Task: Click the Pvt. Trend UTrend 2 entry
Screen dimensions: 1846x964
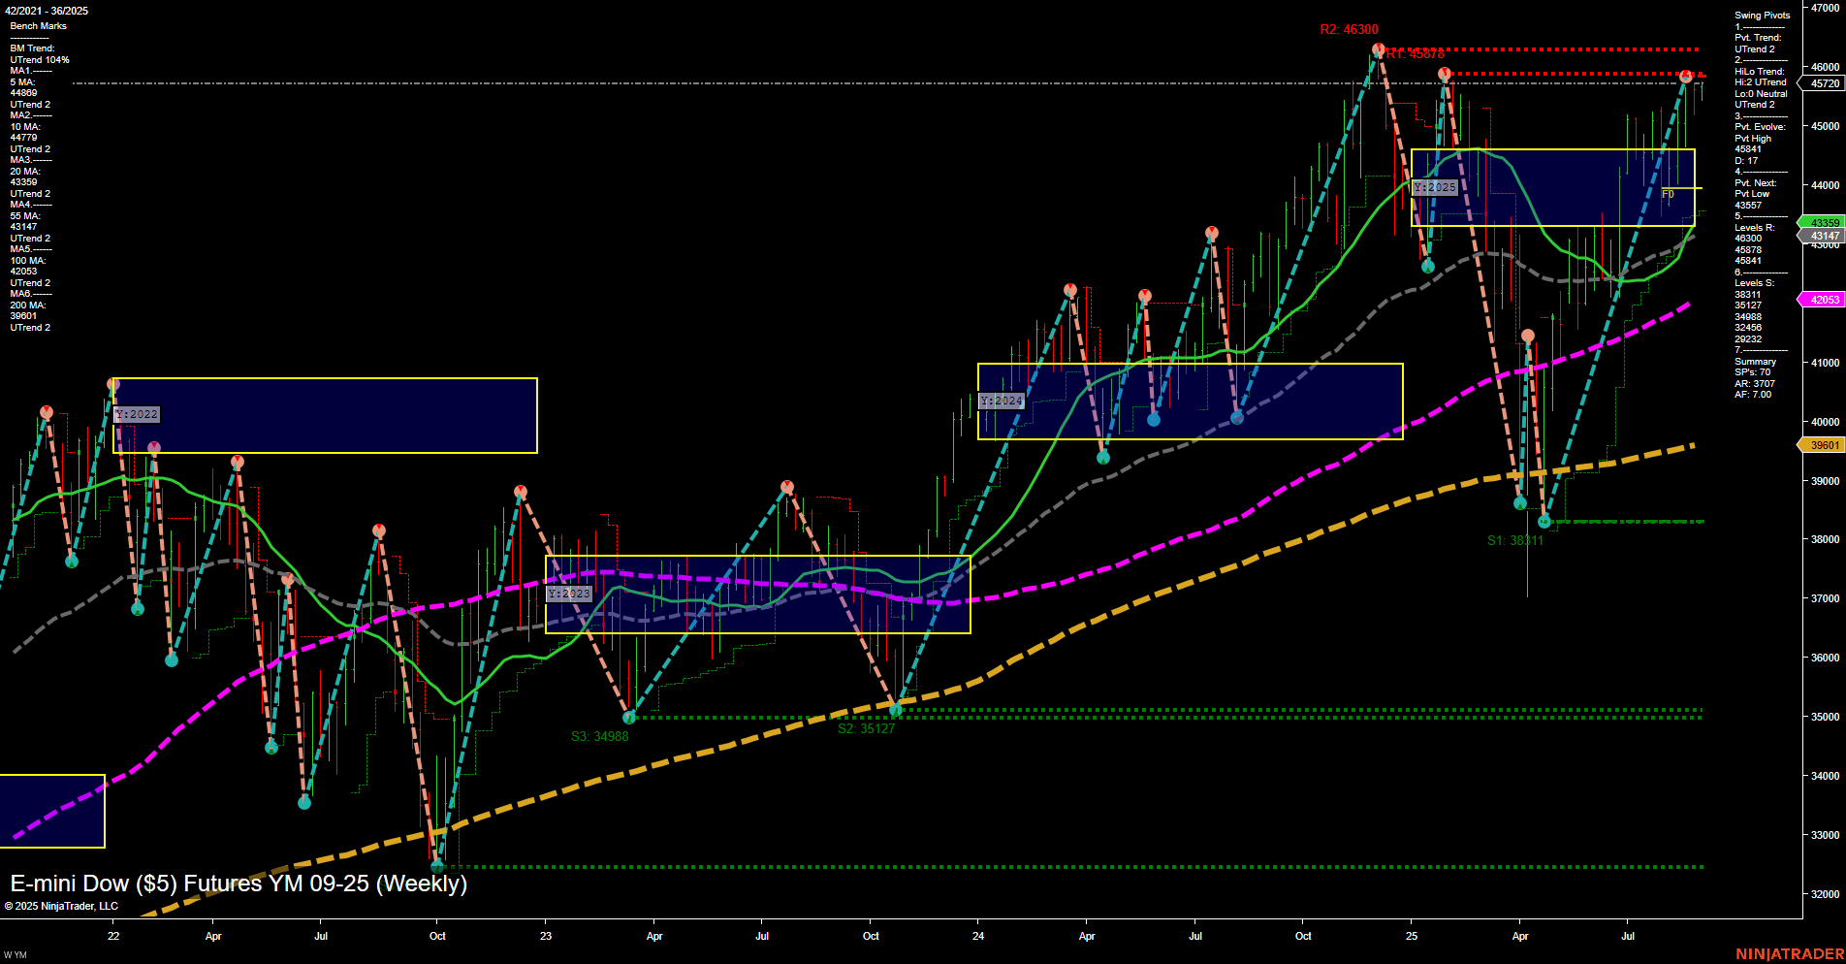Action: [x=1757, y=44]
